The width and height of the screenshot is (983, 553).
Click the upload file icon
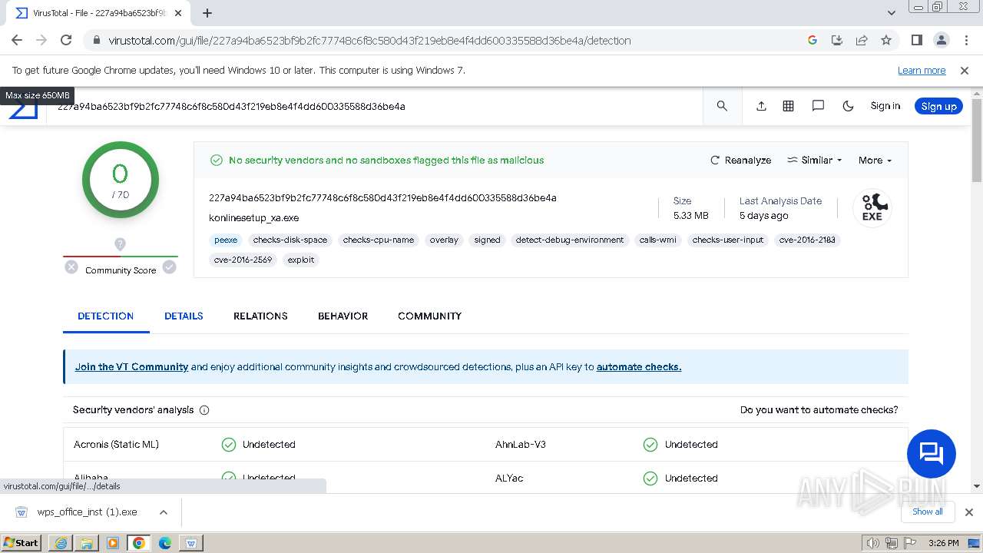coord(761,106)
